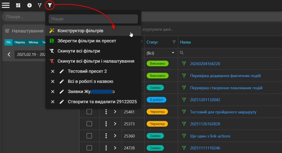282x153 pixels.
Task: Open three-dot menu for row 25481
Action: pos(106,112)
